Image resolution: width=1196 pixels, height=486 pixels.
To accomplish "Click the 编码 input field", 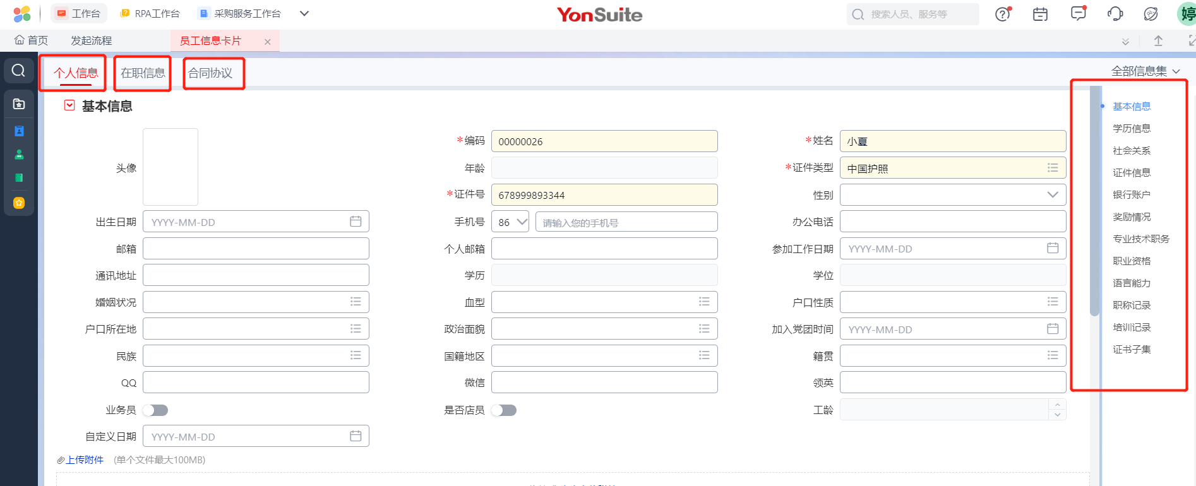I will tap(604, 141).
